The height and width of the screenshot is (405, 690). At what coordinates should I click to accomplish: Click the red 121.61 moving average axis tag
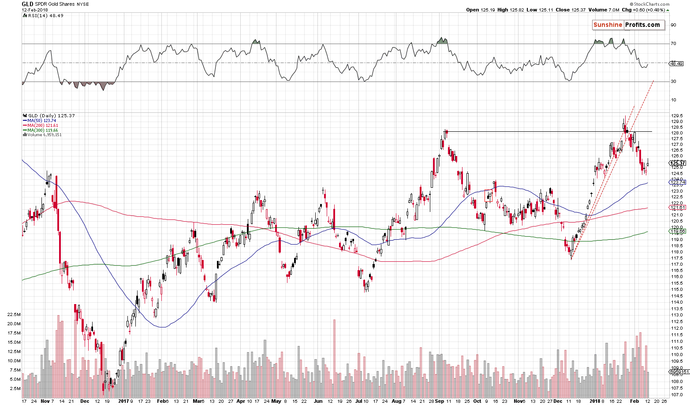(678, 208)
